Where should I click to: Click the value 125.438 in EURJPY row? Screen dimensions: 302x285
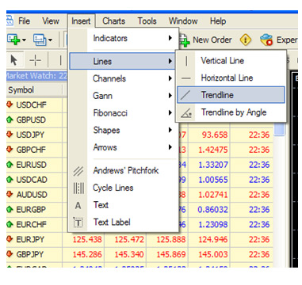(87, 240)
